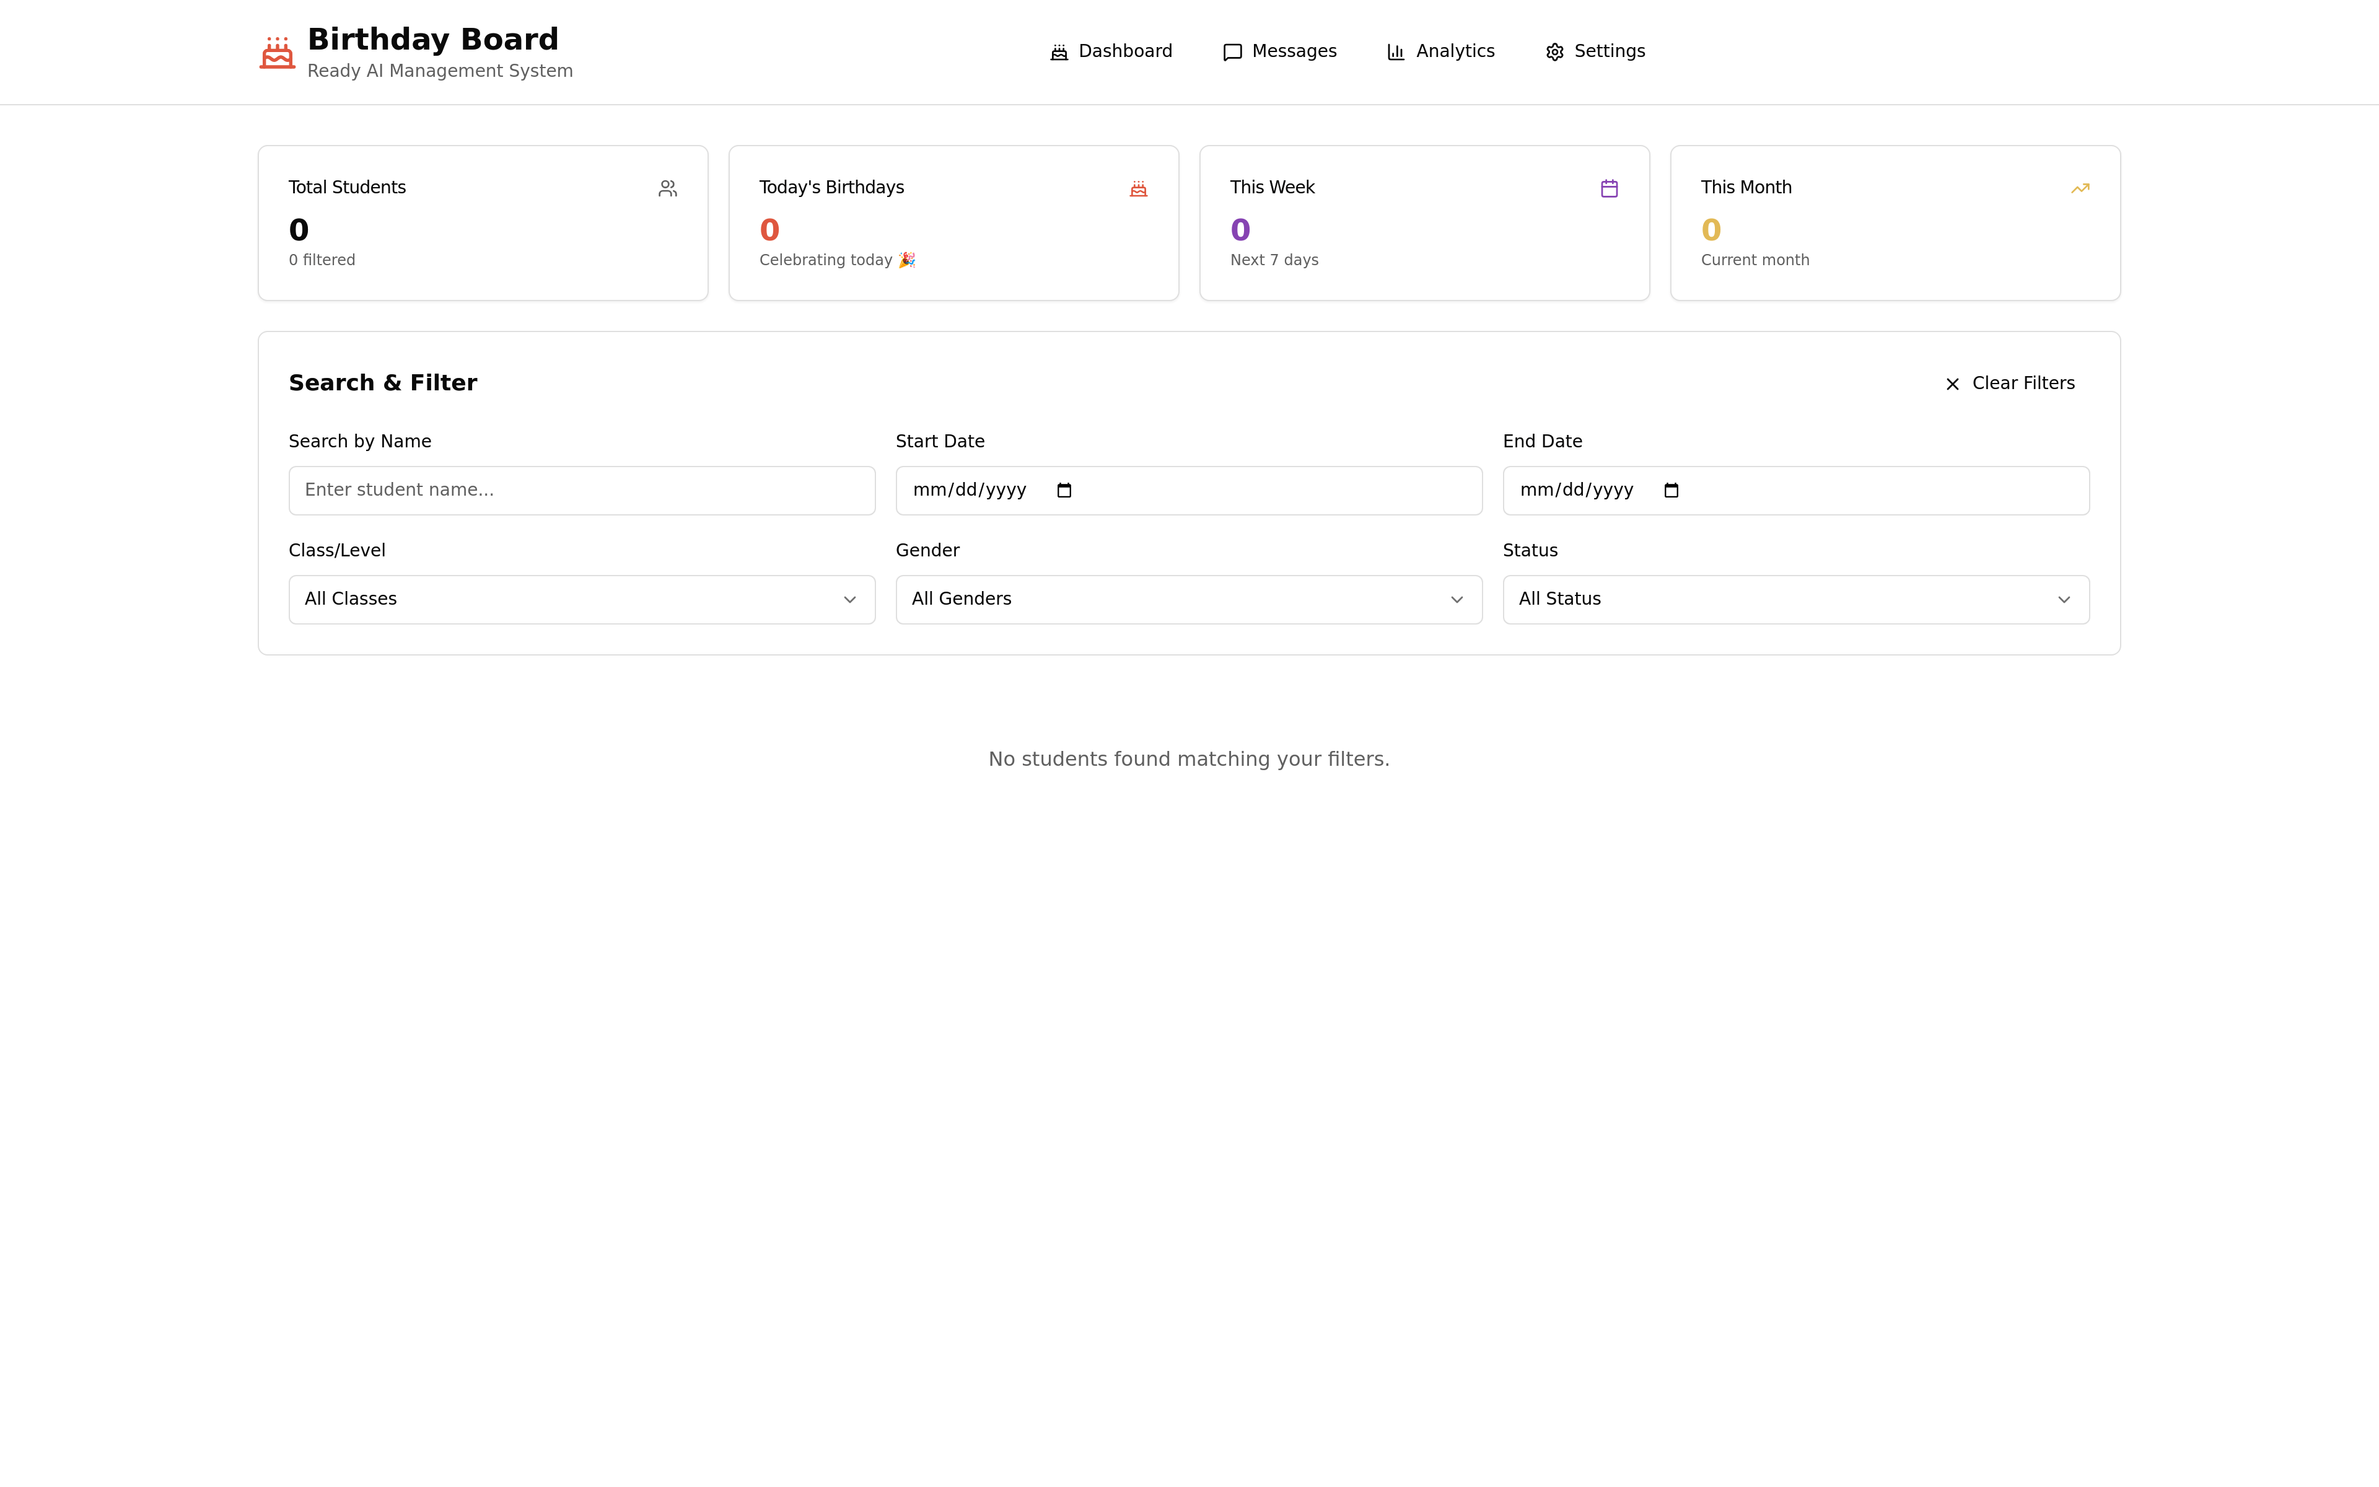This screenshot has height=1487, width=2379.
Task: Click the calendar icon in This Week card
Action: pyautogui.click(x=1610, y=188)
